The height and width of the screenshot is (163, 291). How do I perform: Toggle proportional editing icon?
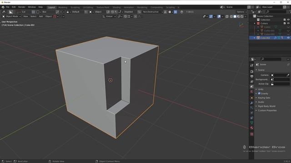click(x=135, y=16)
